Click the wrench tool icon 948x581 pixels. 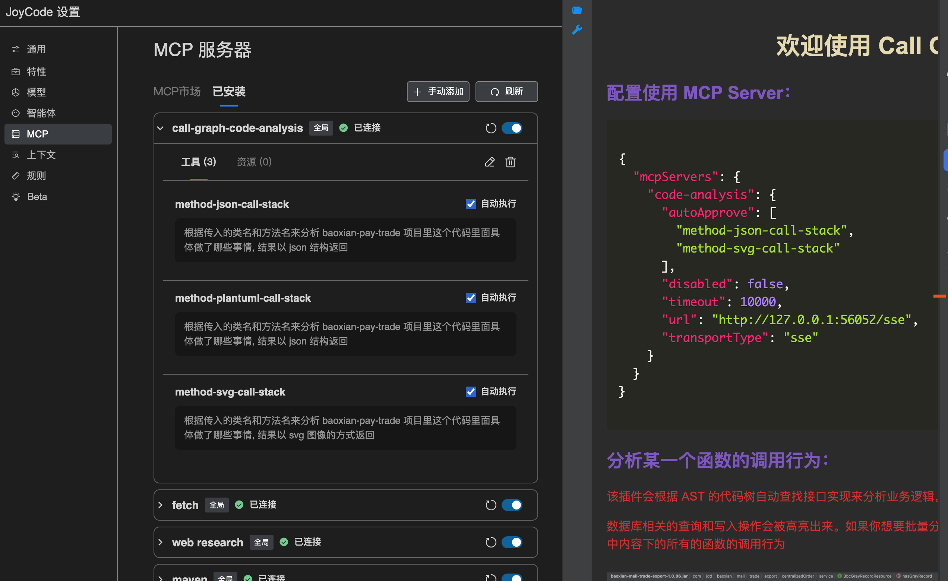(x=577, y=30)
